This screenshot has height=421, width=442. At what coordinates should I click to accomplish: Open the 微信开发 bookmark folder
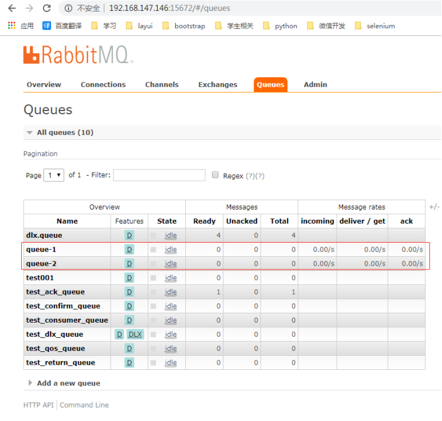[326, 26]
